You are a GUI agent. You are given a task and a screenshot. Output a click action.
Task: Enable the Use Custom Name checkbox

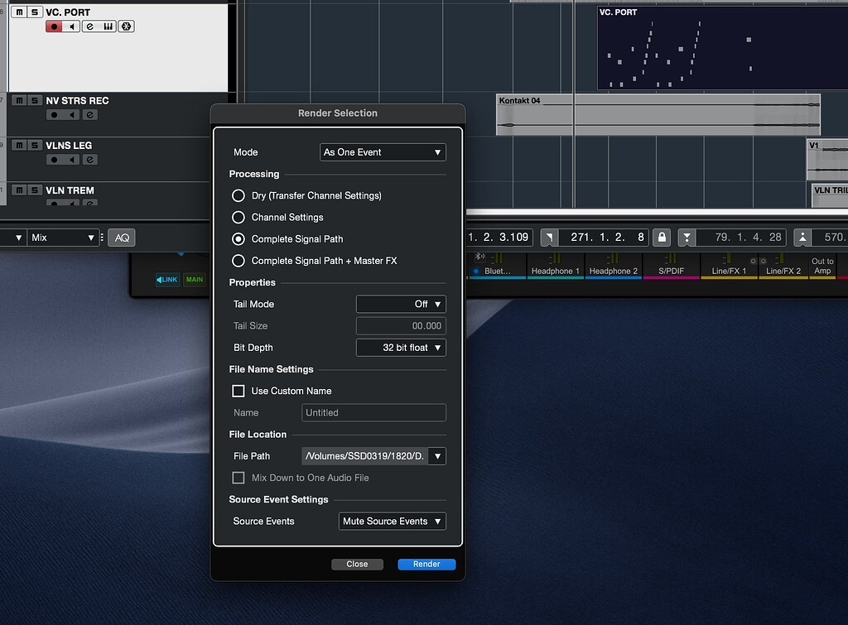click(x=238, y=390)
